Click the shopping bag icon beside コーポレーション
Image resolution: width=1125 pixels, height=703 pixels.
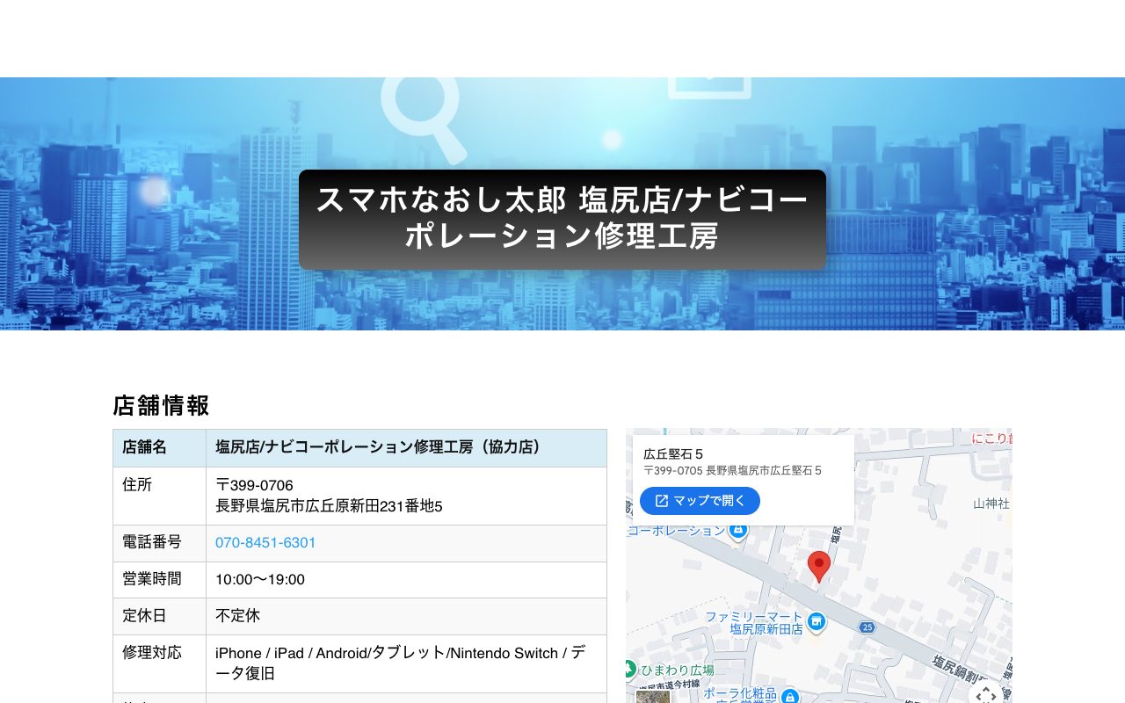[x=738, y=530]
